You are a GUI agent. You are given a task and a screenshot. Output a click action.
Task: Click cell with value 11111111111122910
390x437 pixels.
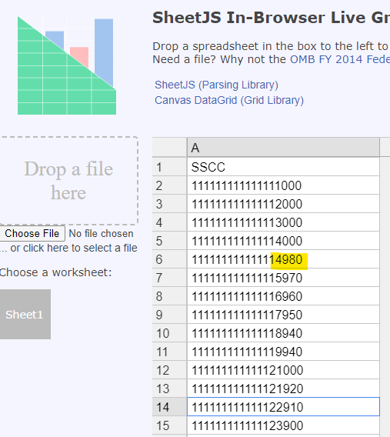283,407
